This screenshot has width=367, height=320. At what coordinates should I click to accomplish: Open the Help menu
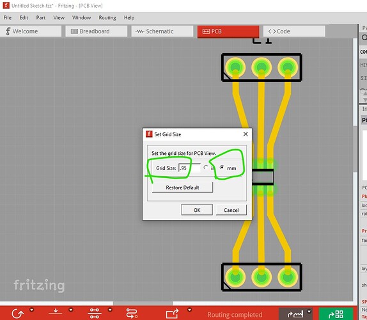129,17
